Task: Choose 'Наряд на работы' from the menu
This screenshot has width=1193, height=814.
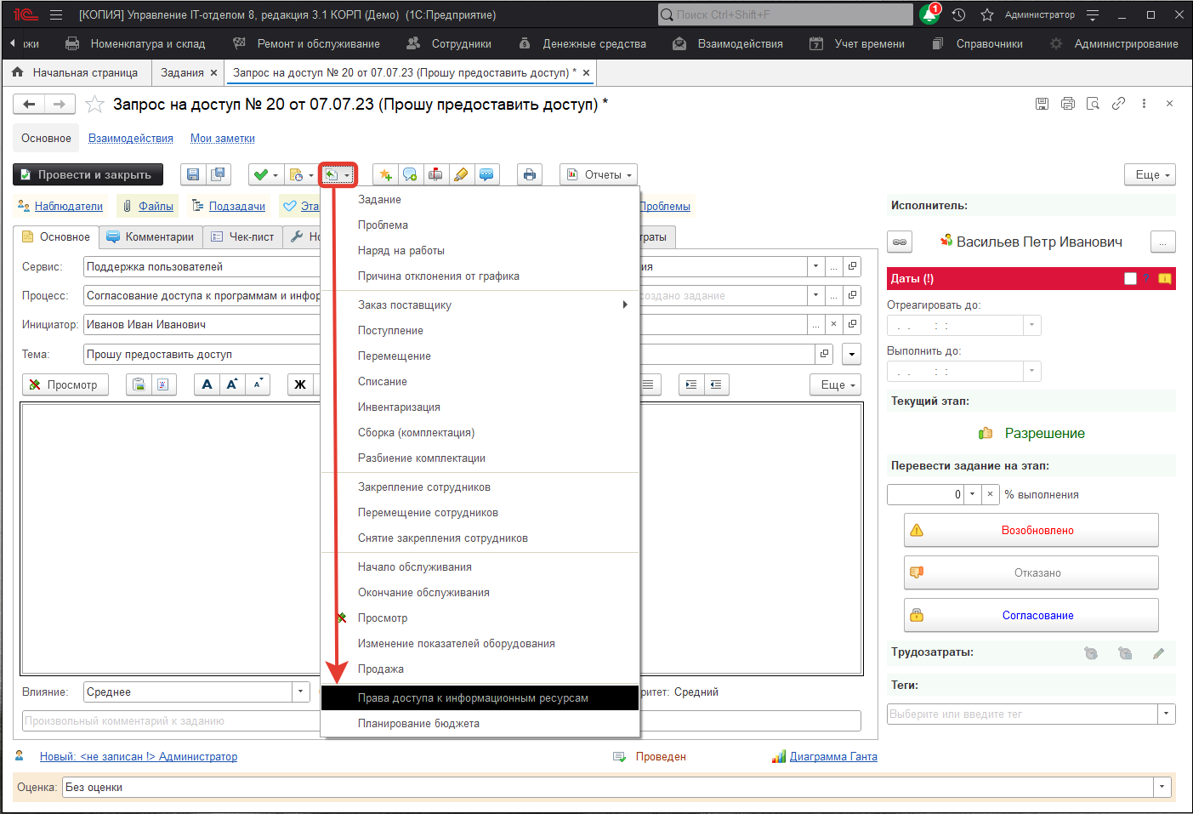Action: [401, 251]
